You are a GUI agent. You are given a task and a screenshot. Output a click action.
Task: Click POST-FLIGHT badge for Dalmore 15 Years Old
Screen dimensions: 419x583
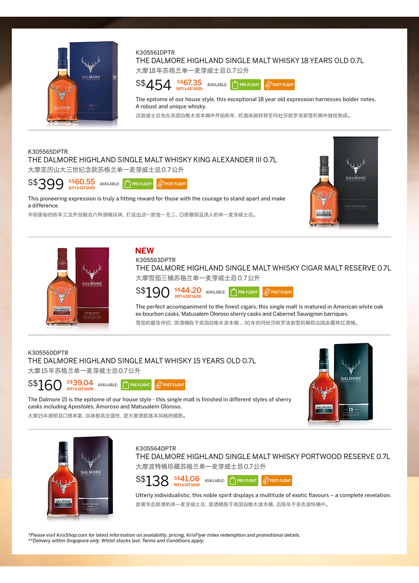point(170,385)
